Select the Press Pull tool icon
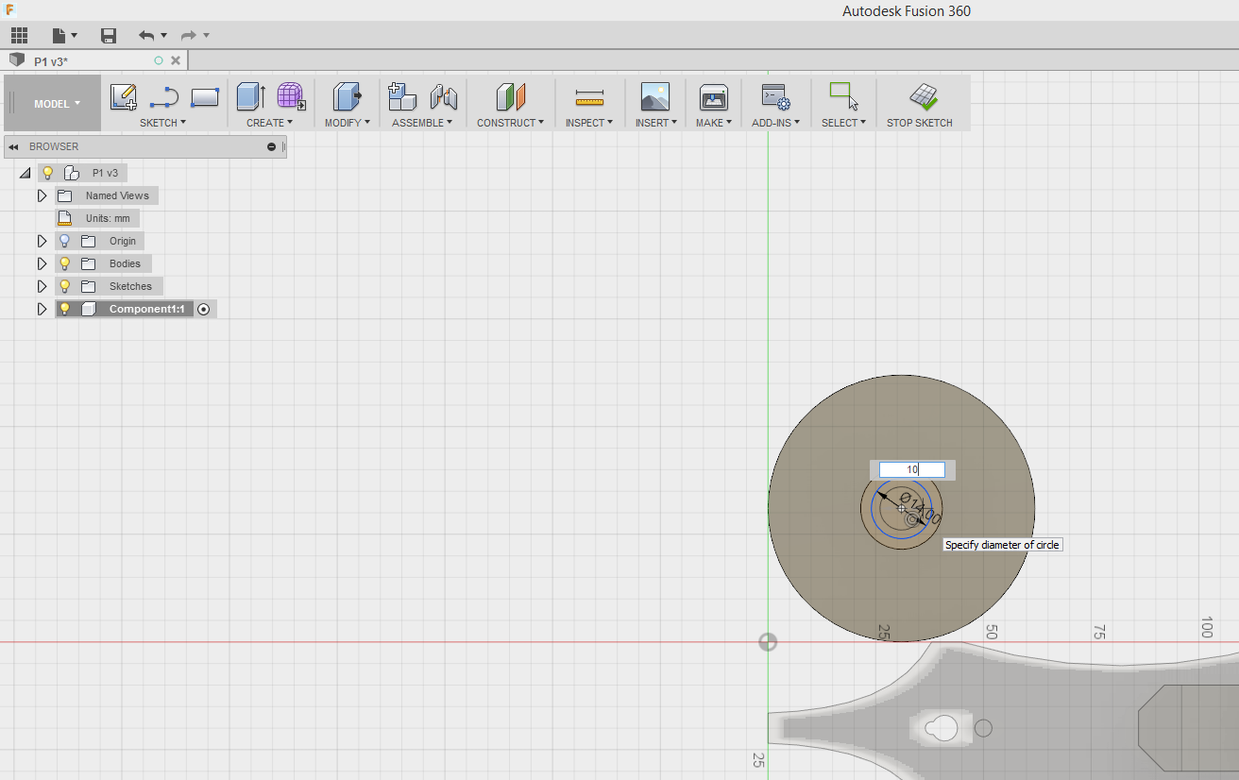 pyautogui.click(x=347, y=96)
